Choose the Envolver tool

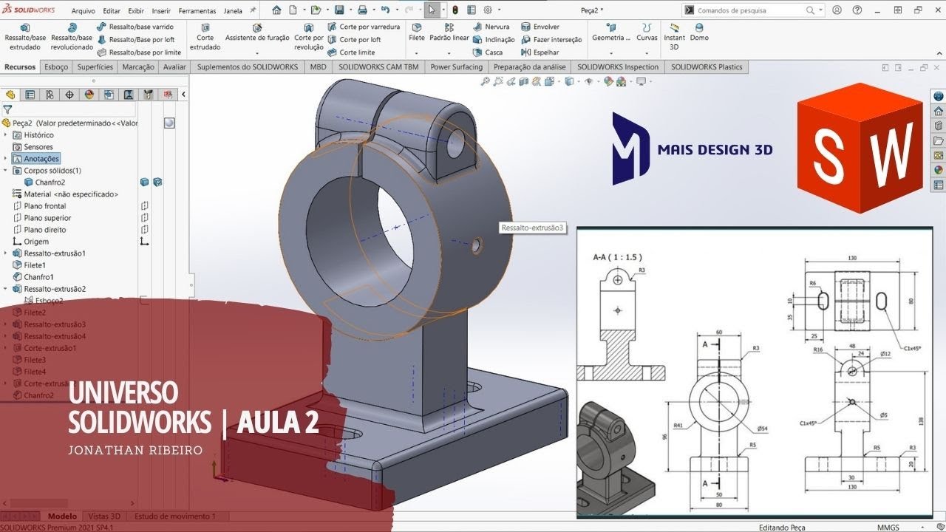tap(540, 27)
